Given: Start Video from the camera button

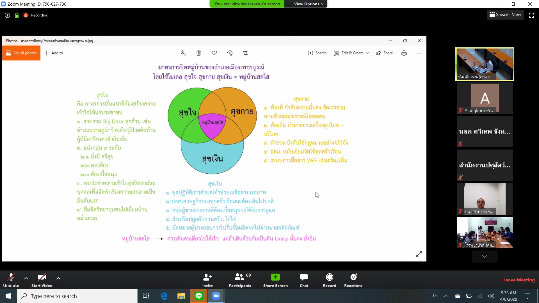Looking at the screenshot, I should pyautogui.click(x=42, y=277).
